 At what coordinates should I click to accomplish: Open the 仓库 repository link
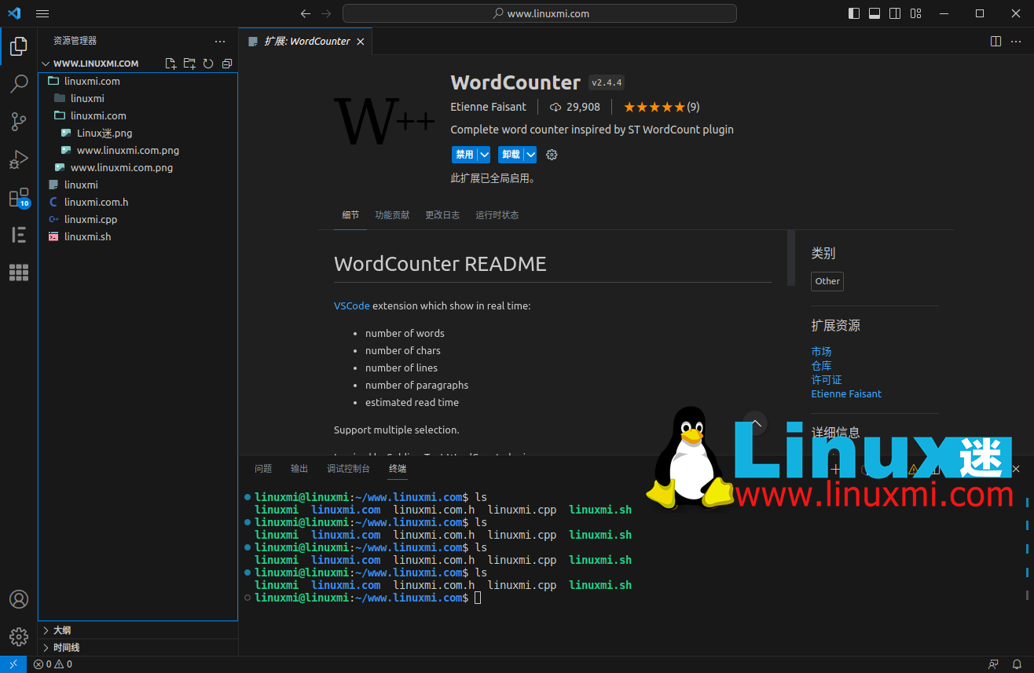pyautogui.click(x=821, y=365)
